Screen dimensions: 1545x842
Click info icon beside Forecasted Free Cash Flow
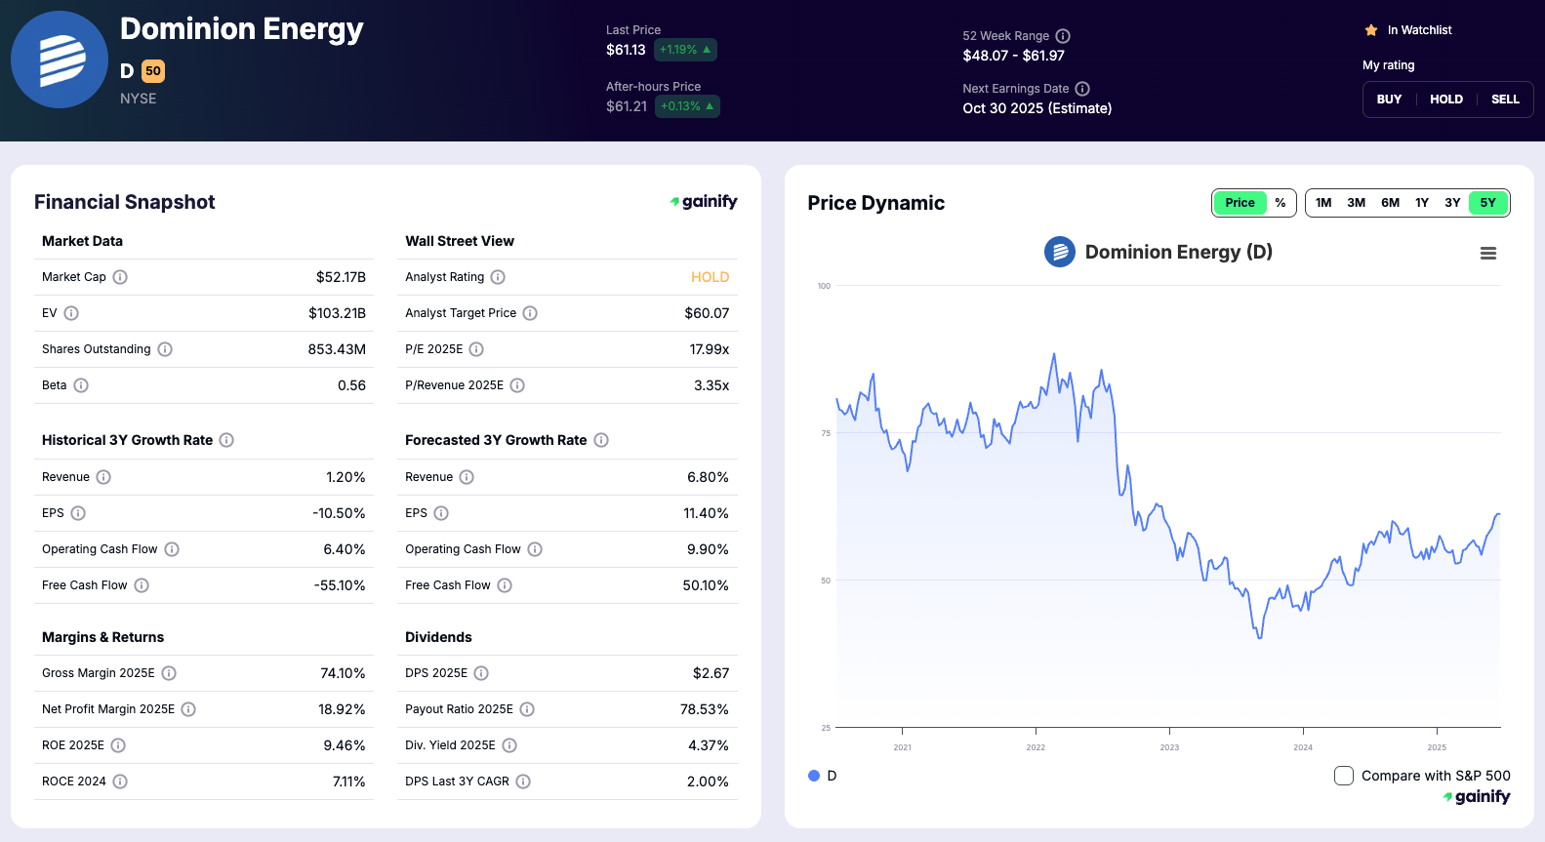pos(505,585)
